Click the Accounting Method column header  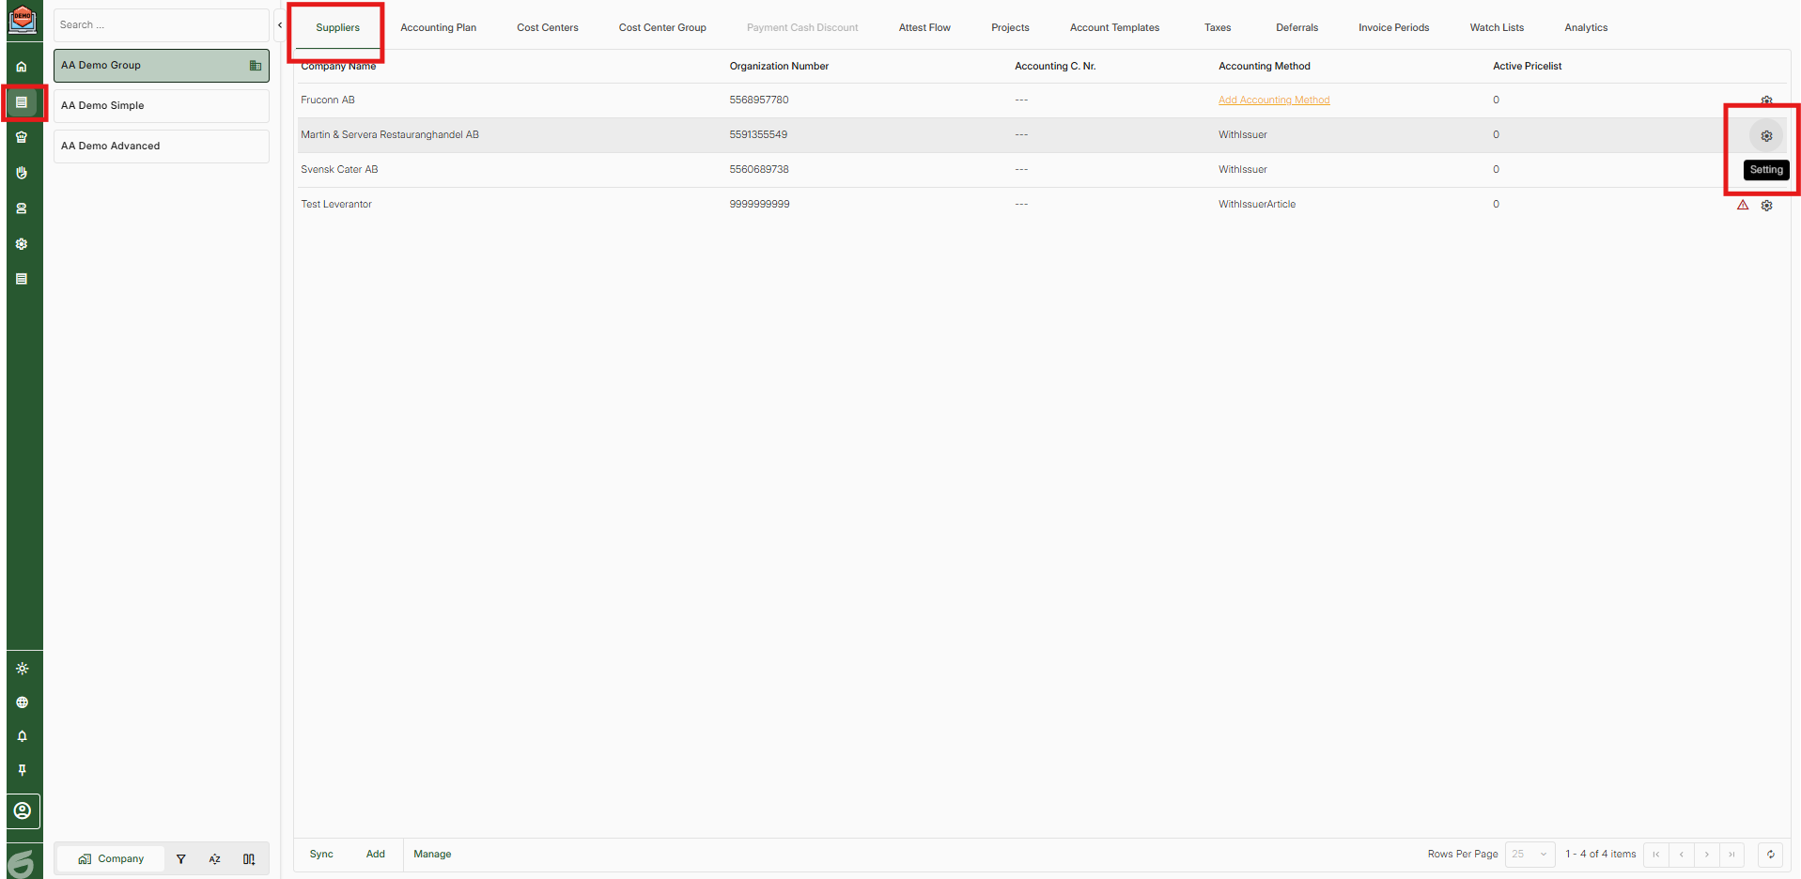pyautogui.click(x=1265, y=67)
